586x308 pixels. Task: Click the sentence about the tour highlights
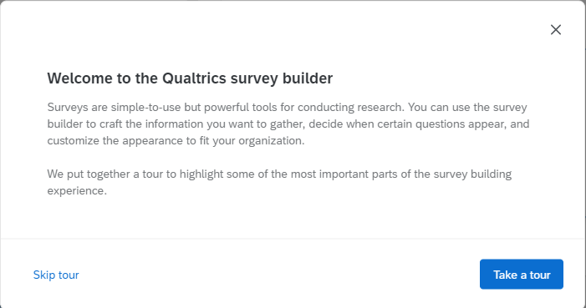point(279,182)
